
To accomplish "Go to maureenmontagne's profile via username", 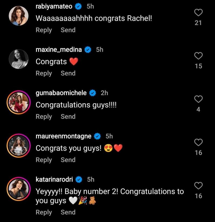I will click(63, 136).
